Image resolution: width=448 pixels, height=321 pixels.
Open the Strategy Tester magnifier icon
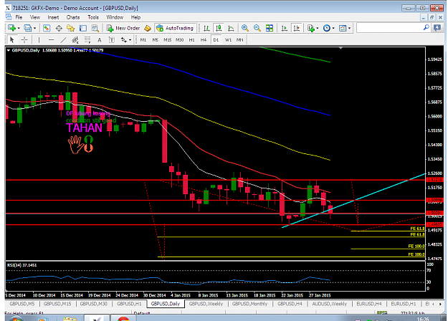click(x=95, y=28)
